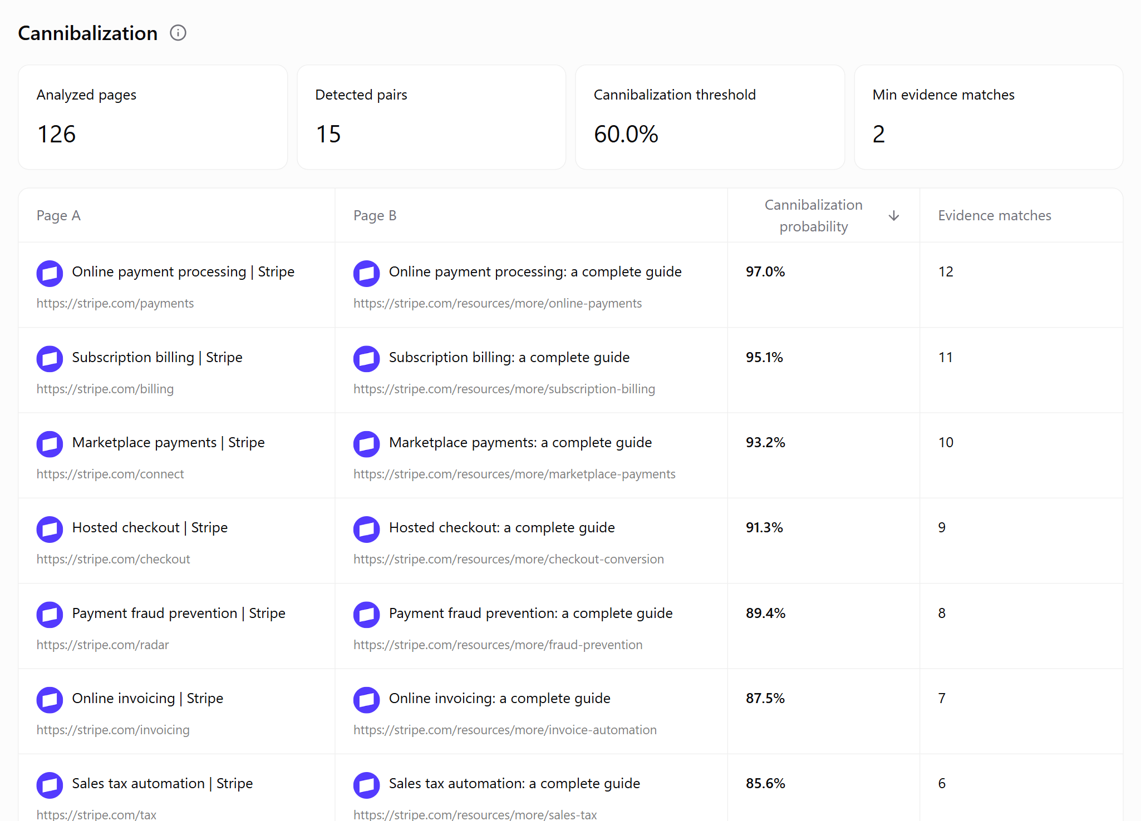This screenshot has height=821, width=1141.
Task: Open the https://stripe.com/payments link
Action: coord(115,303)
